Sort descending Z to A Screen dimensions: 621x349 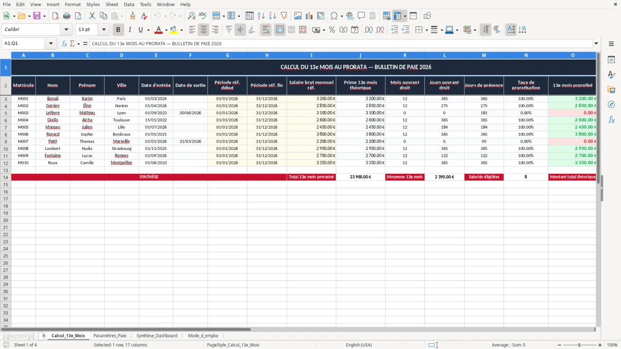click(273, 16)
